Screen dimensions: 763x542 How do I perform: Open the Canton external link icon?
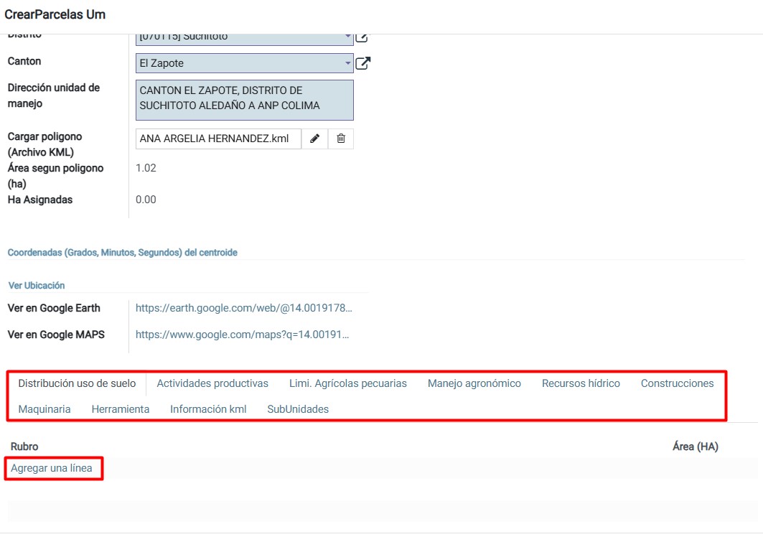pos(363,63)
